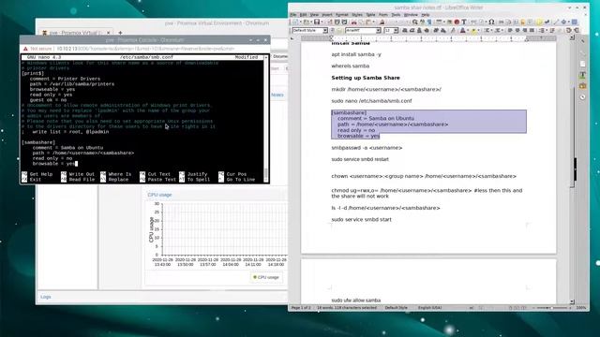Click '[print$]' line in nano editor
The width and height of the screenshot is (600, 337).
[33, 73]
